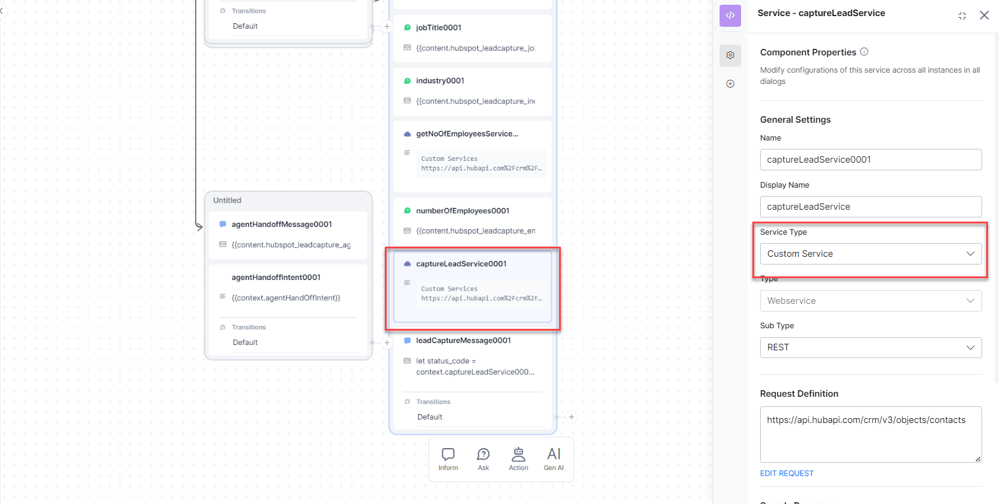Open the Webservice Type dropdown
The image size is (1000, 504).
871,301
